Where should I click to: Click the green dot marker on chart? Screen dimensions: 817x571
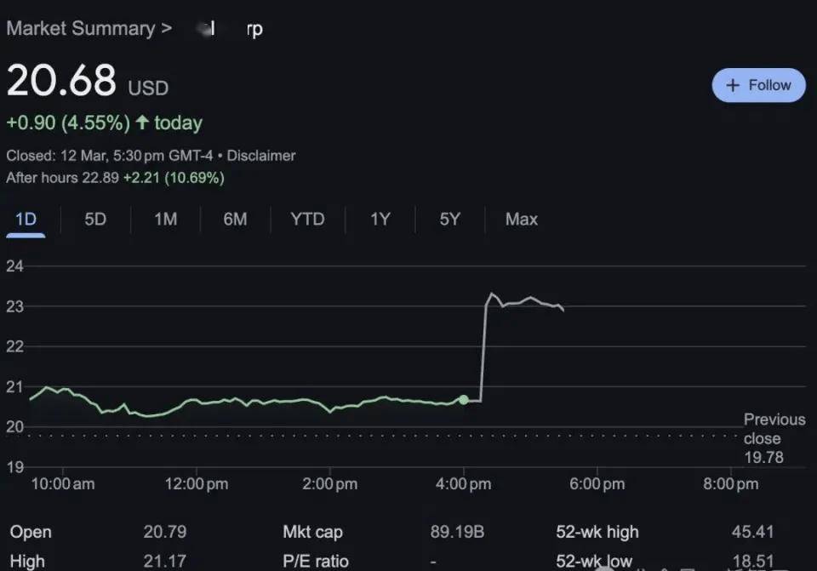(x=463, y=399)
